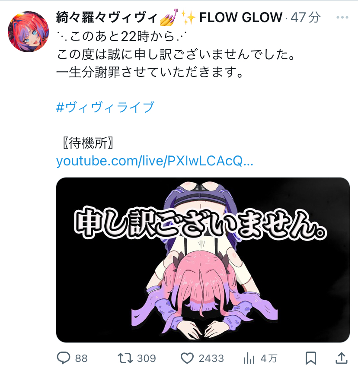Click the retweet count 309
Viewport: 358px width, 371px height.
click(x=147, y=358)
